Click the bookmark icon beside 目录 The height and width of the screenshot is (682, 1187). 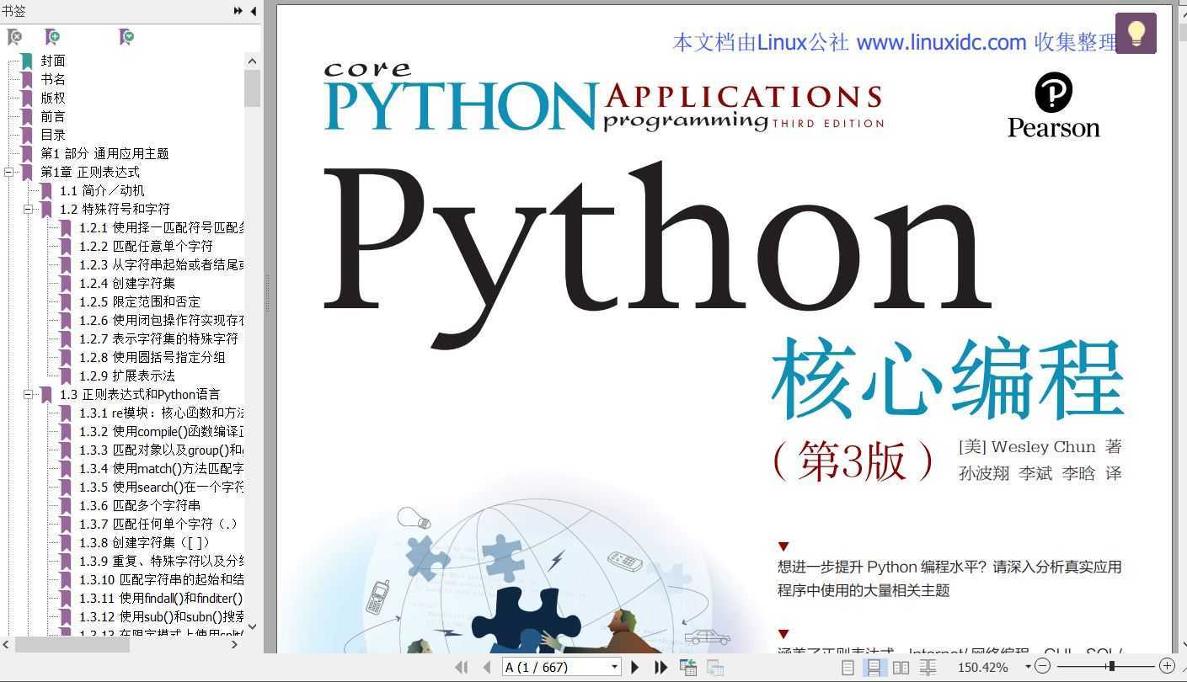click(x=26, y=135)
